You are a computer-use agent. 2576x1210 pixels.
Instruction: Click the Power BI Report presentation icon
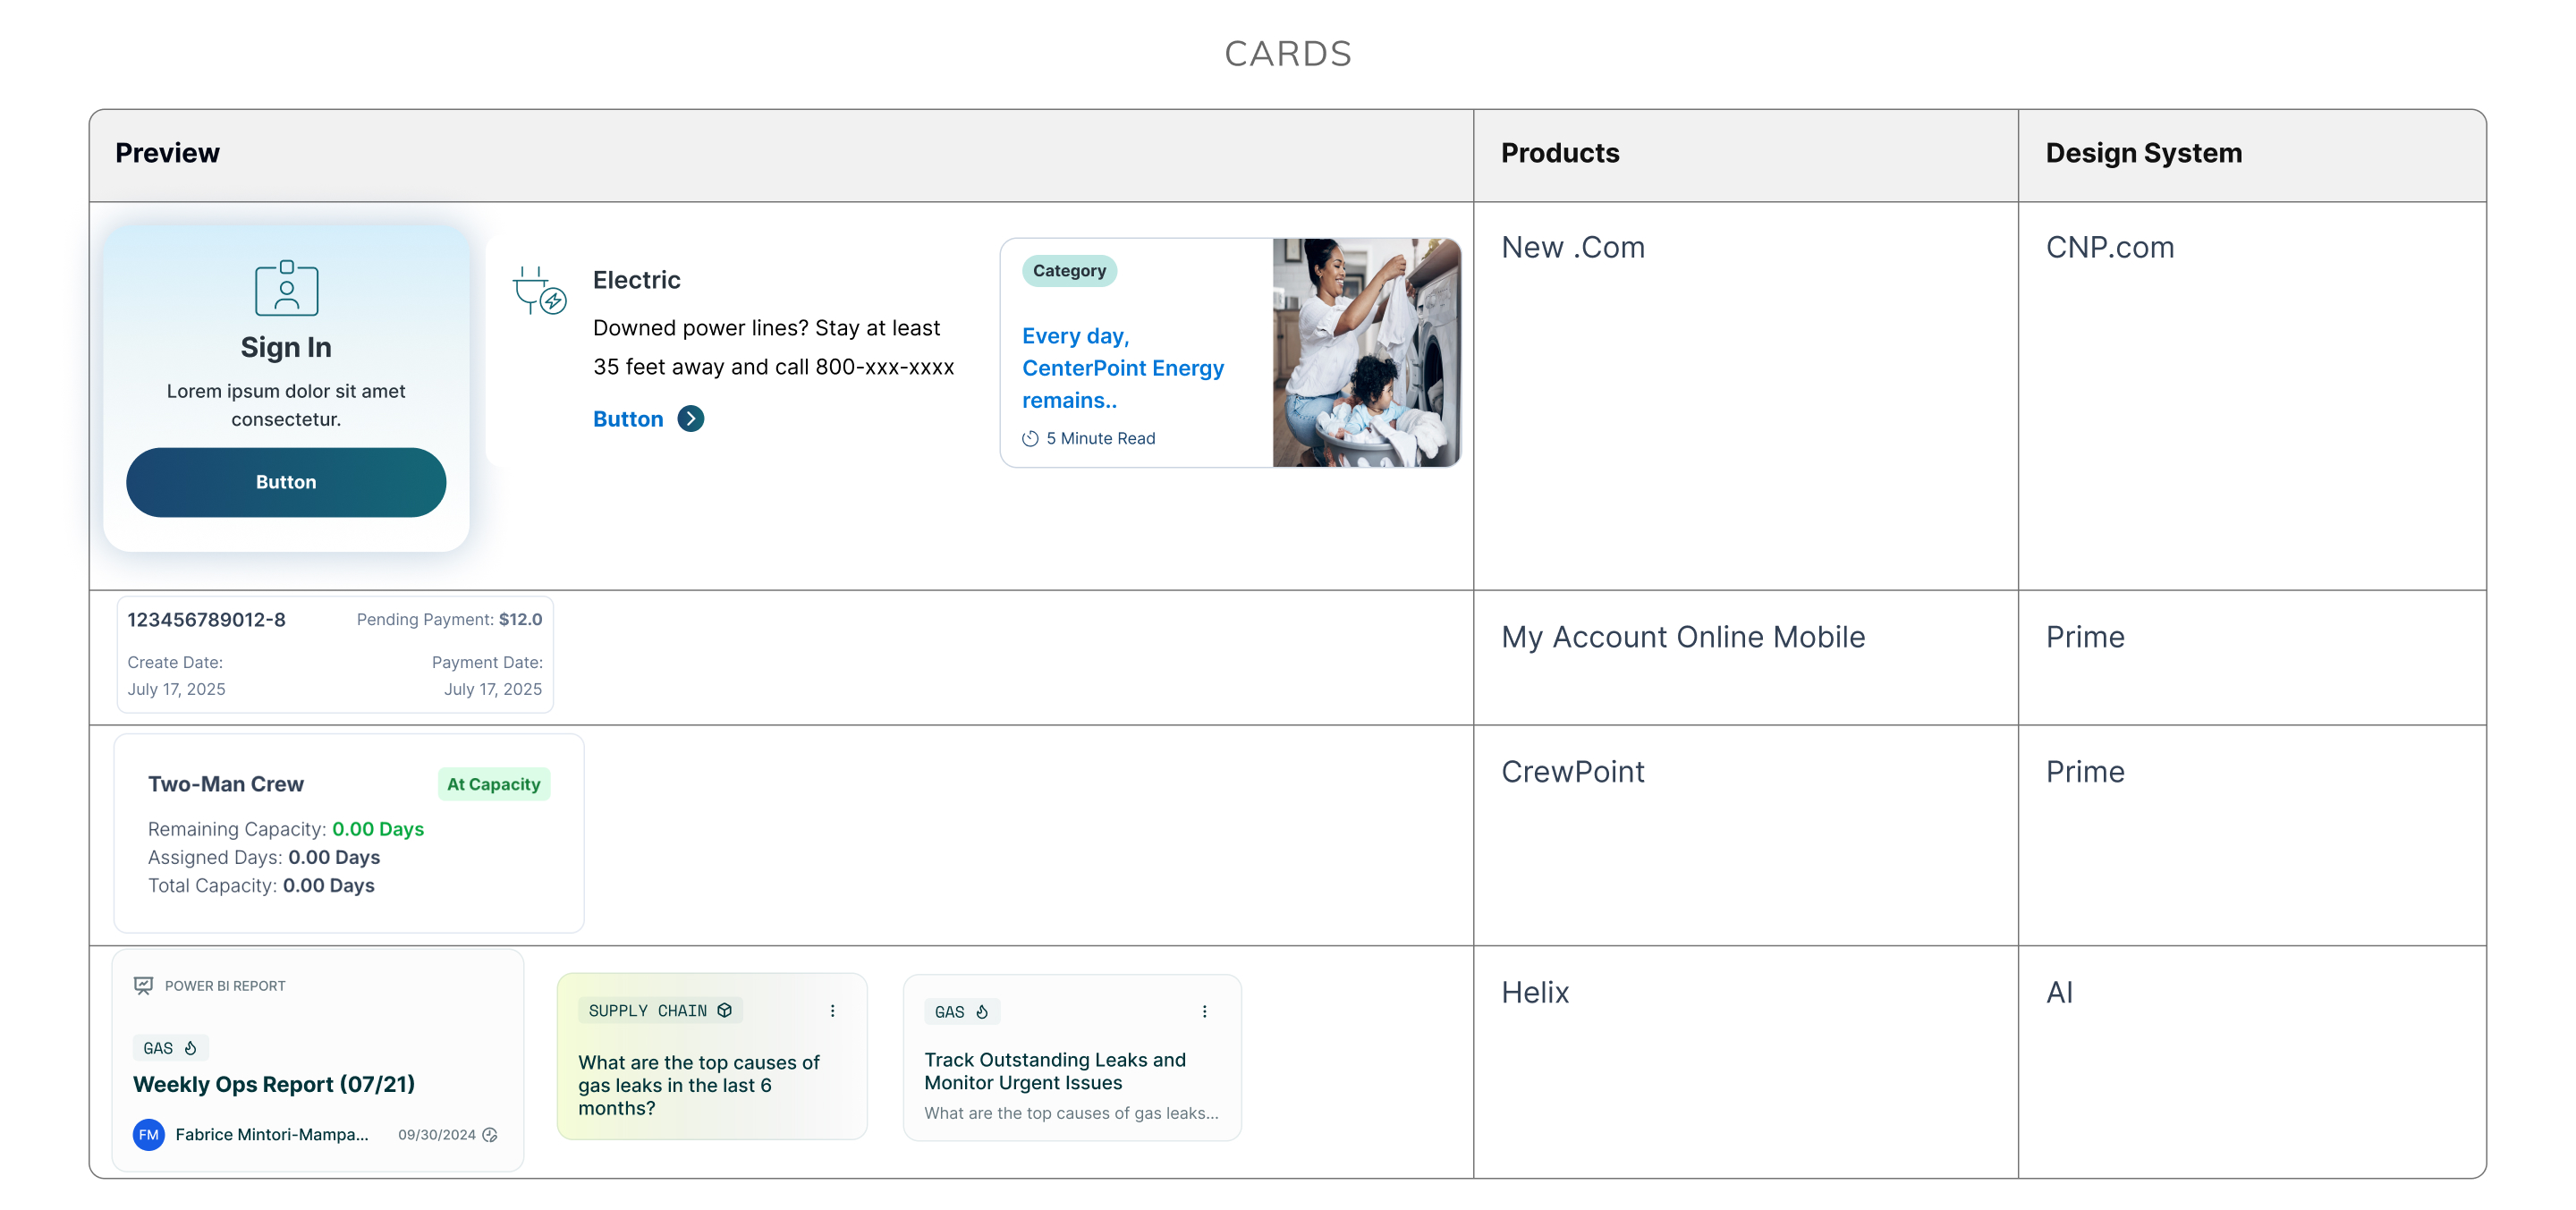click(x=143, y=985)
